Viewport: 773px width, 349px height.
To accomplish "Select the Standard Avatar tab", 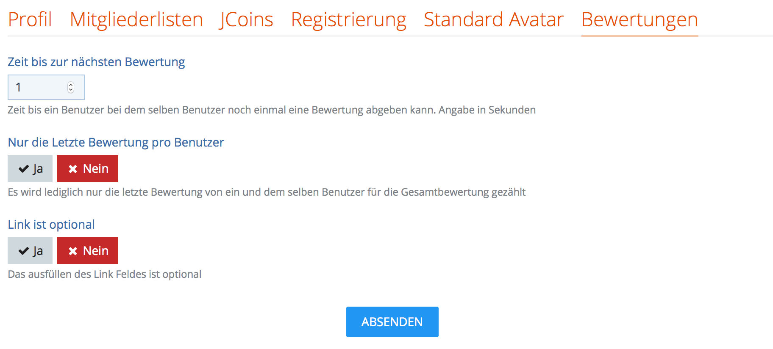I will (x=493, y=19).
